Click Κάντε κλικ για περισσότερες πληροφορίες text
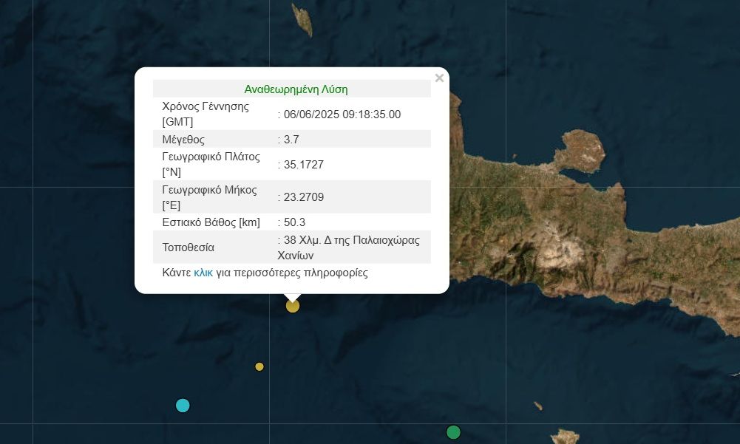Screen dimensions: 740x444 coord(265,273)
